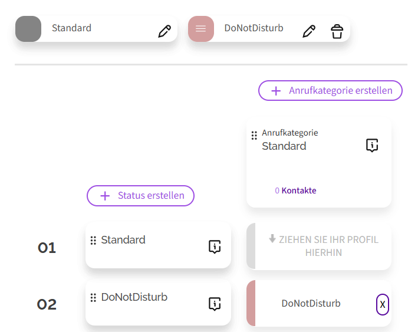408x332 pixels.
Task: Click the 'Ziehen Sie Ihr Profil hierhin' drop zone
Action: [x=323, y=246]
